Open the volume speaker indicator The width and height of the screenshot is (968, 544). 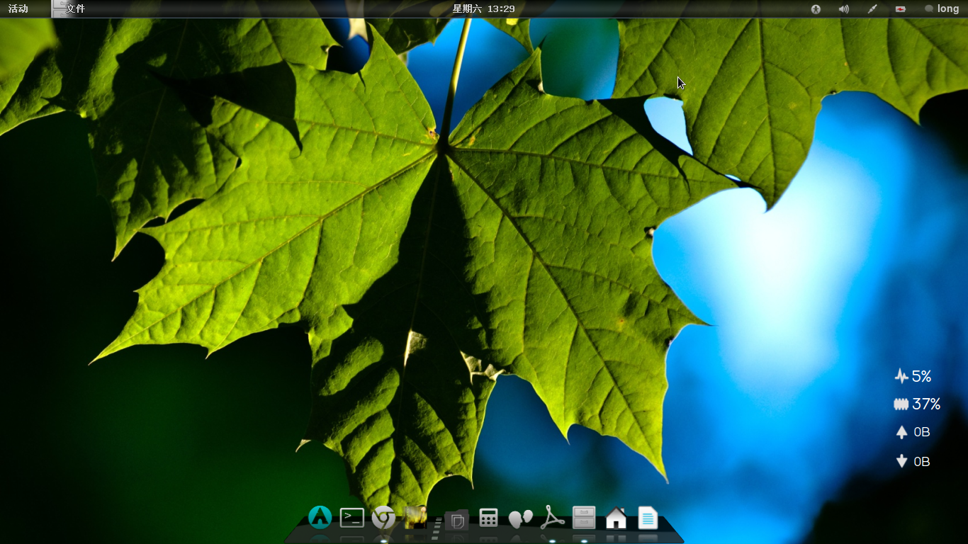[843, 9]
